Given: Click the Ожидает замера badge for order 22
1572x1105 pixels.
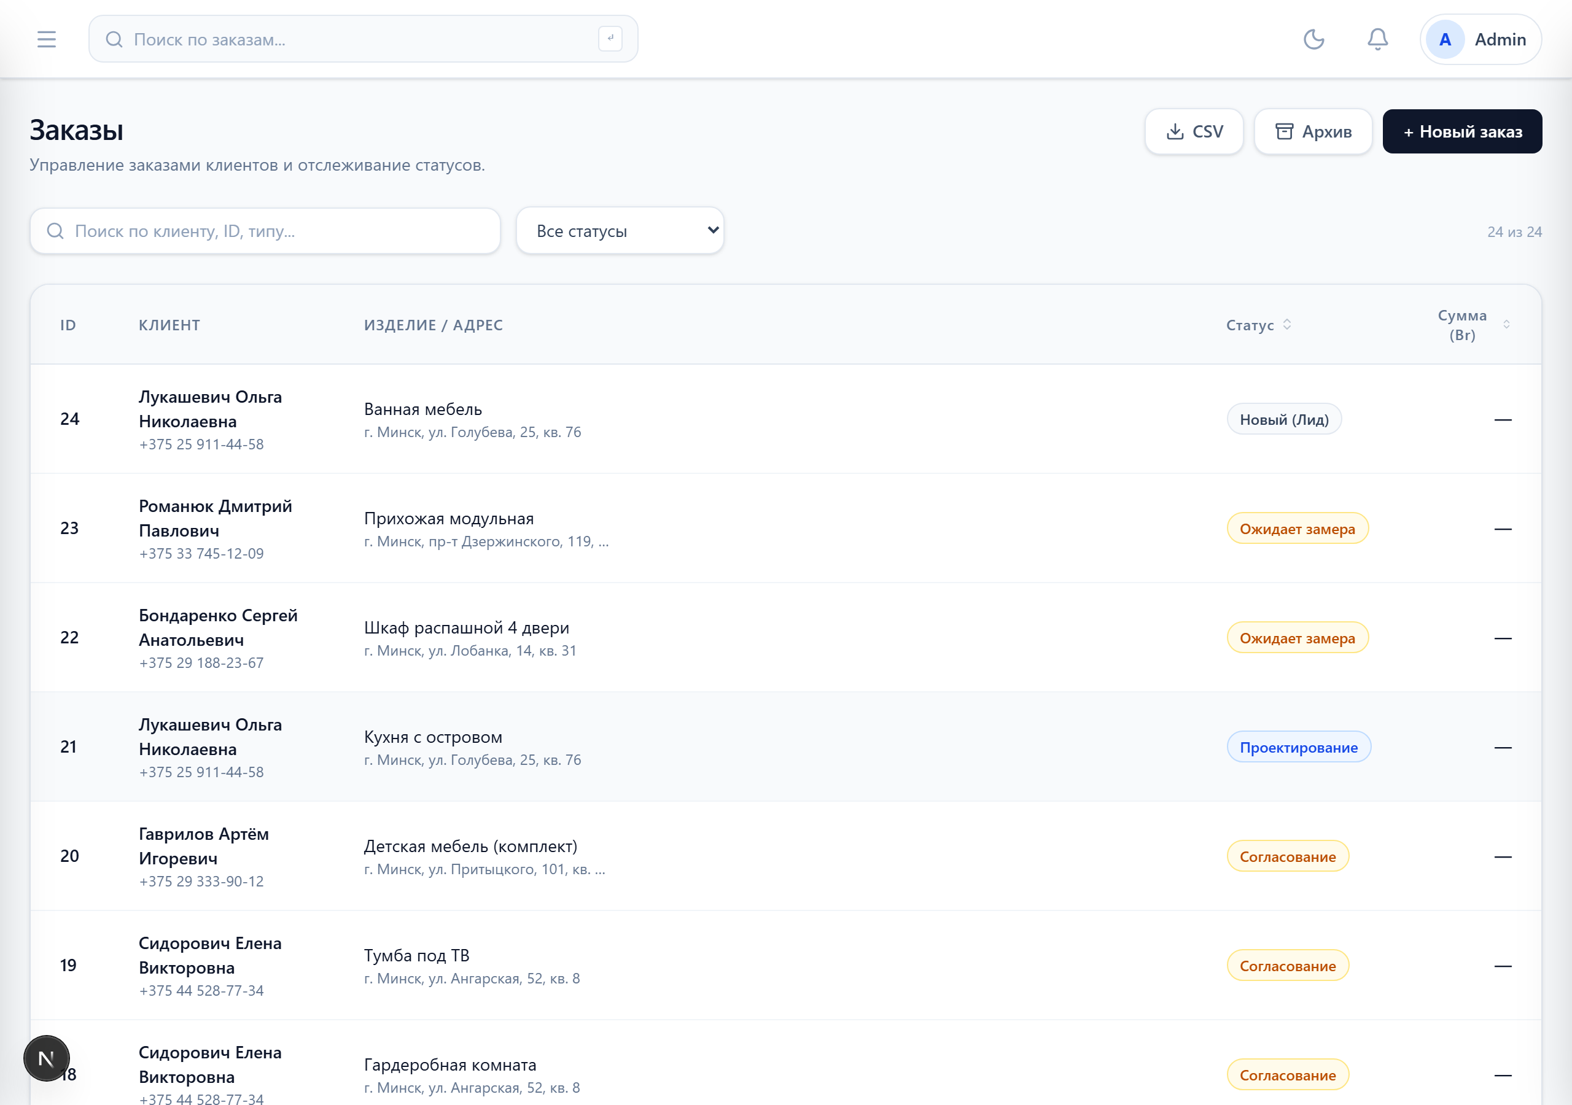Looking at the screenshot, I should tap(1297, 638).
